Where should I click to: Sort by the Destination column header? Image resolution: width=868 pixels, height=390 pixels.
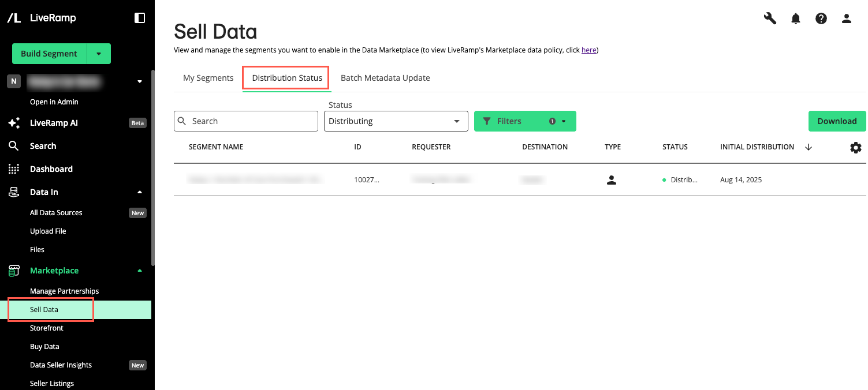[545, 147]
